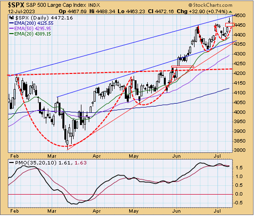Click the latest candlestick near 4472

click(x=230, y=20)
